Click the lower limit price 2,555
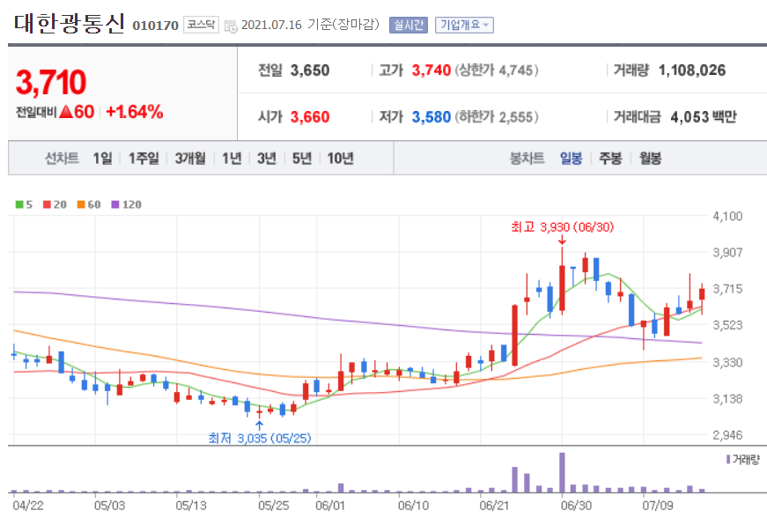The height and width of the screenshot is (518, 767). [515, 117]
